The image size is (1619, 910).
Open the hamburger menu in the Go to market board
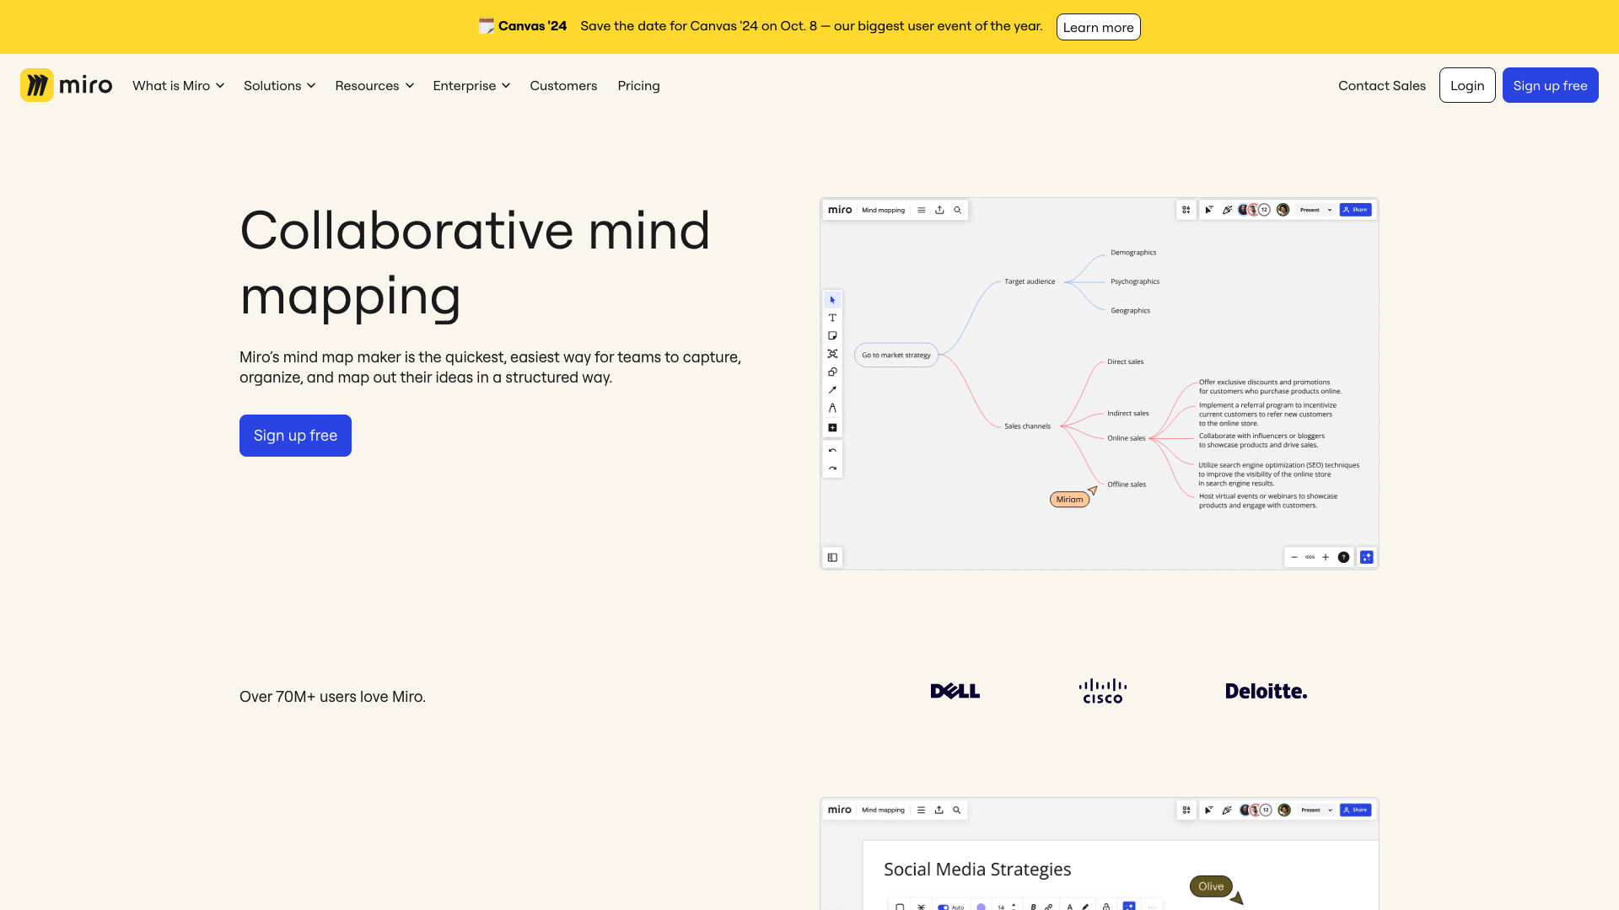click(x=922, y=210)
